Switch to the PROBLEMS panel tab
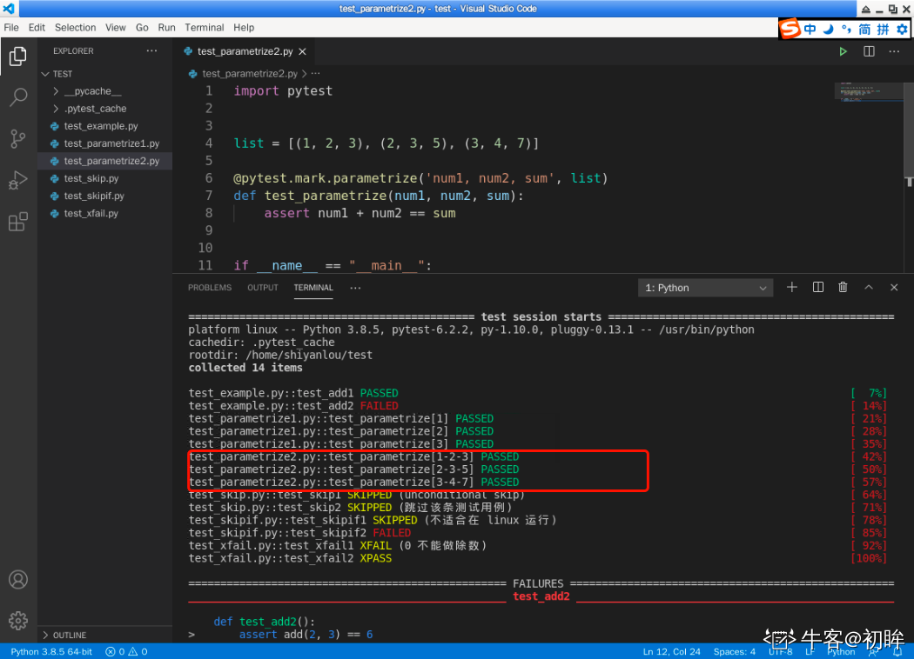This screenshot has height=659, width=914. pos(210,288)
